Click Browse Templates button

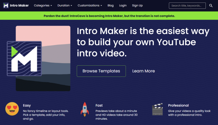101,71
